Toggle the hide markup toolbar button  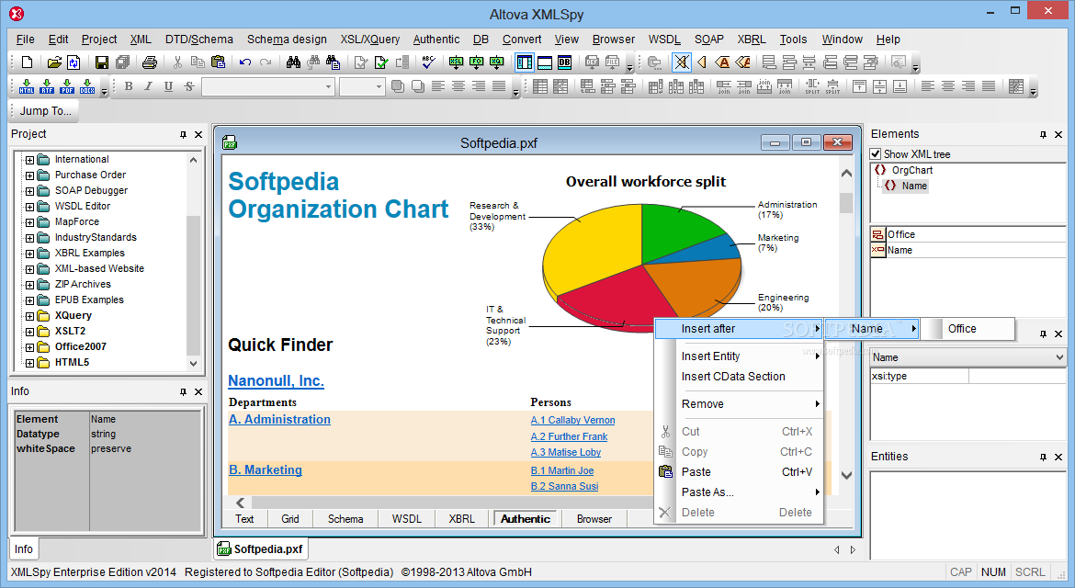pyautogui.click(x=682, y=63)
